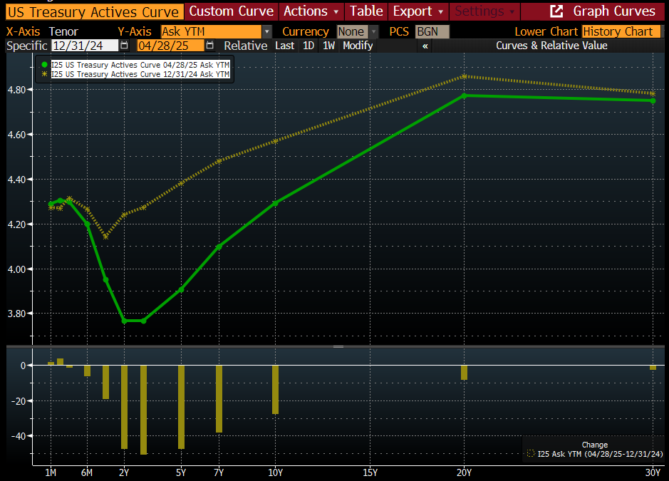This screenshot has height=481, width=669.
Task: Open the Actions dropdown menu
Action: (x=311, y=11)
